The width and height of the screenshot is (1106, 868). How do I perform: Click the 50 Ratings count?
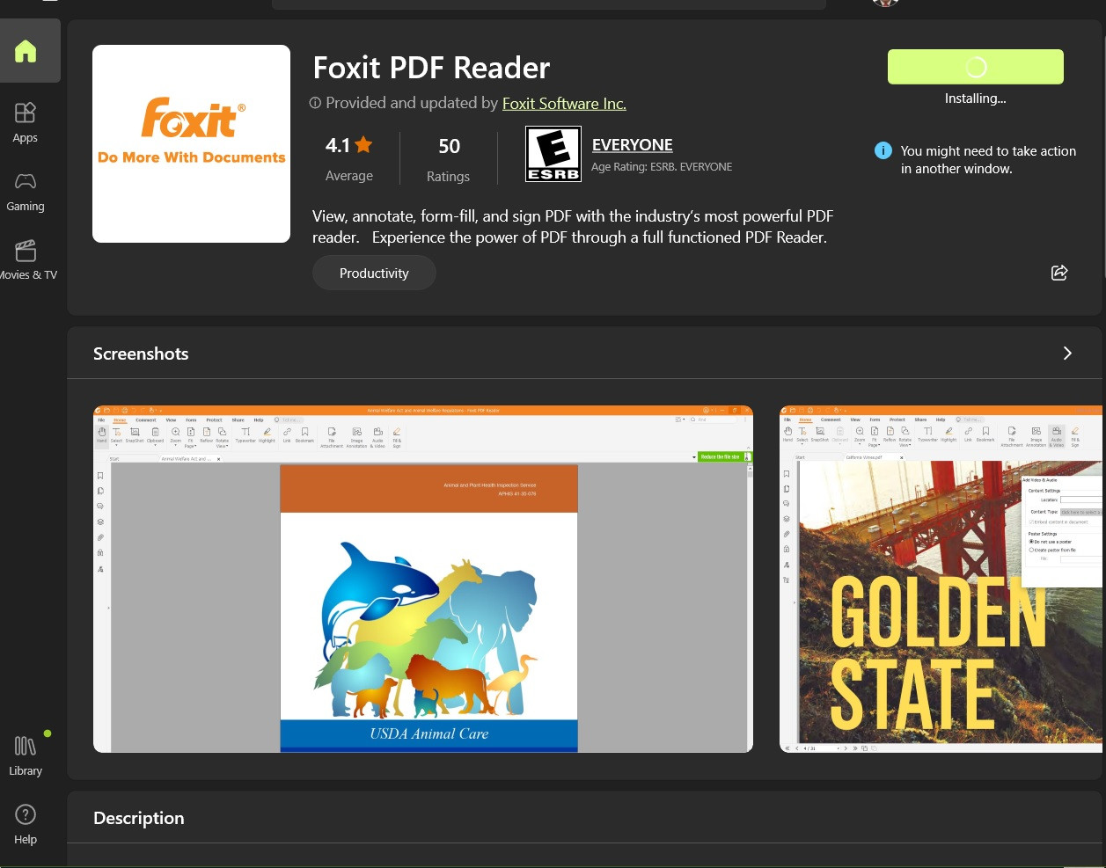click(x=449, y=158)
